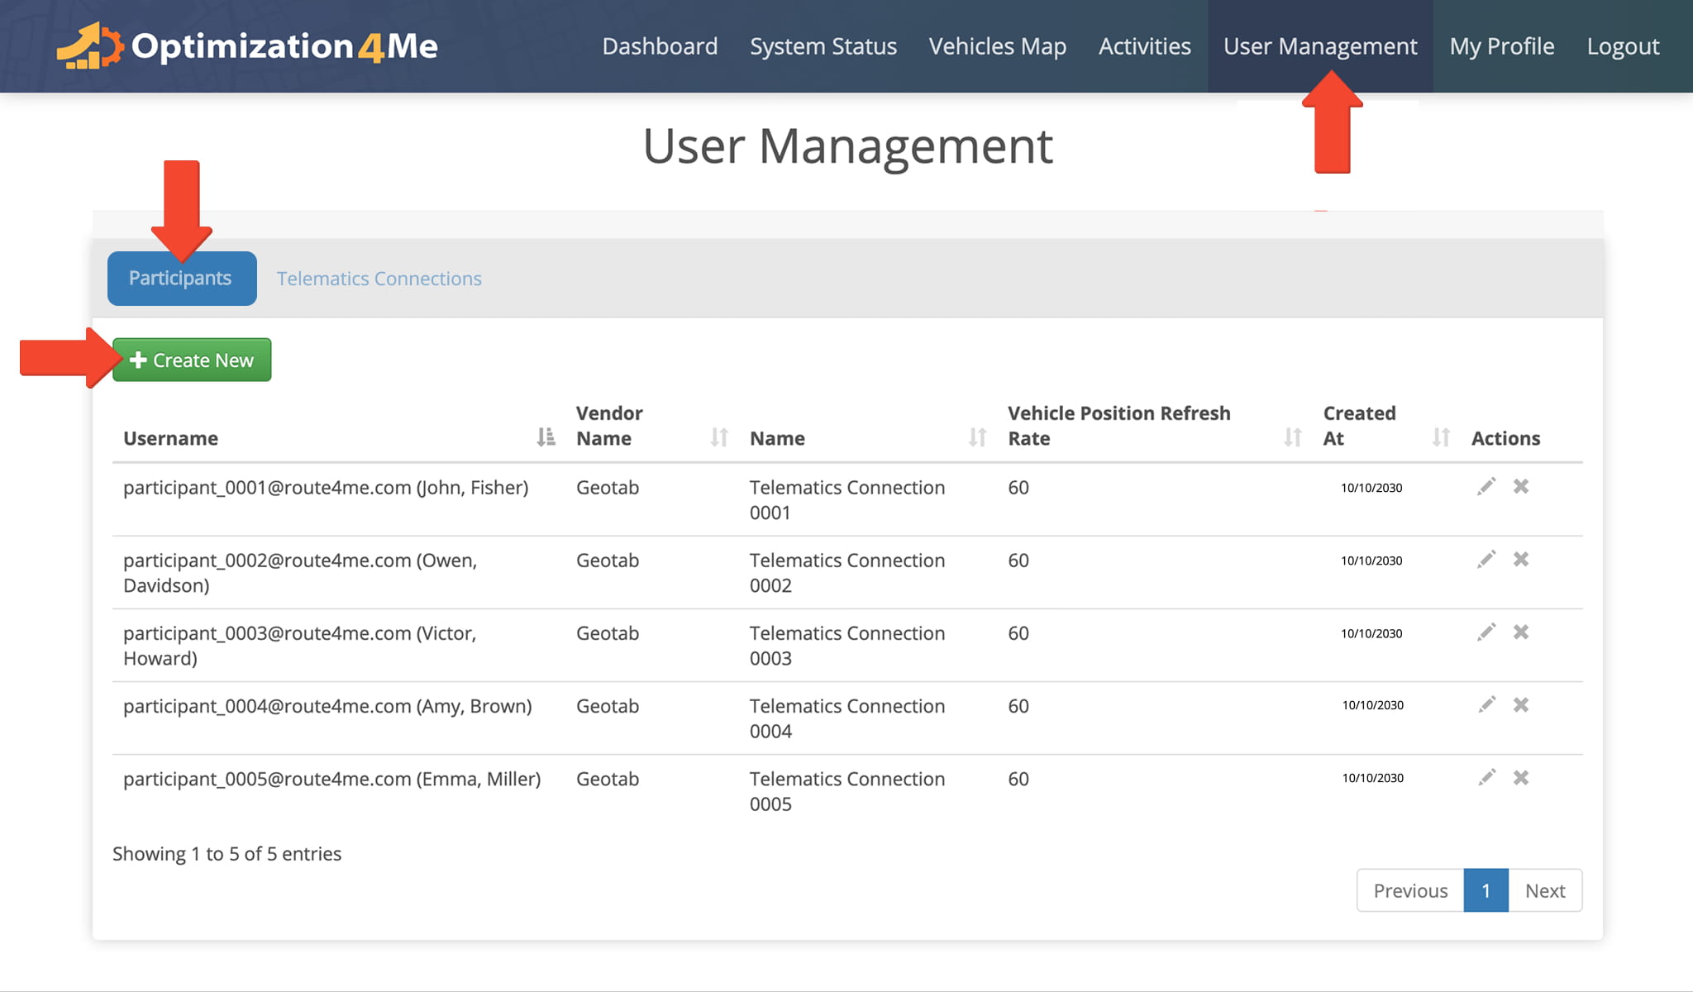Edit participant_0002 Owen Davidson entry
Viewport: 1693px width, 997px height.
(x=1486, y=559)
